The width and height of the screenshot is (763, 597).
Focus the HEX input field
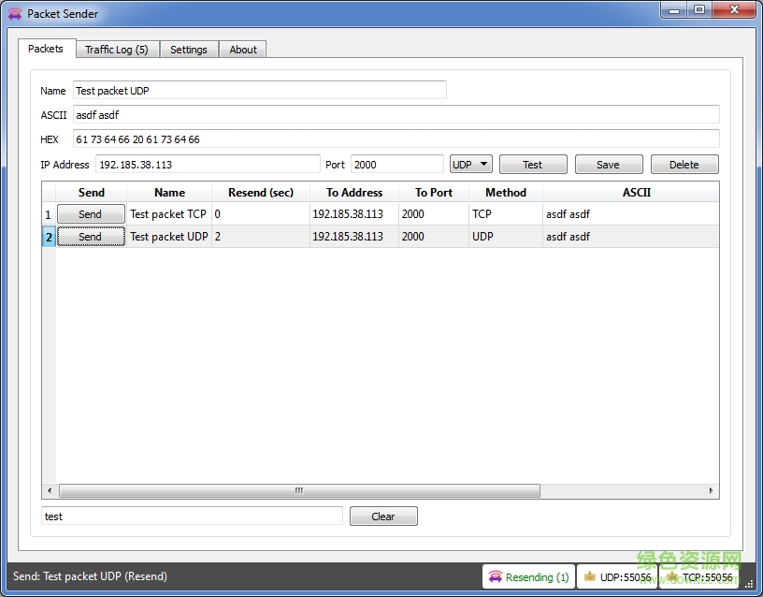tap(396, 138)
